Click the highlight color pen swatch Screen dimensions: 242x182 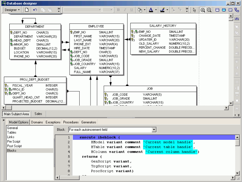point(162,10)
